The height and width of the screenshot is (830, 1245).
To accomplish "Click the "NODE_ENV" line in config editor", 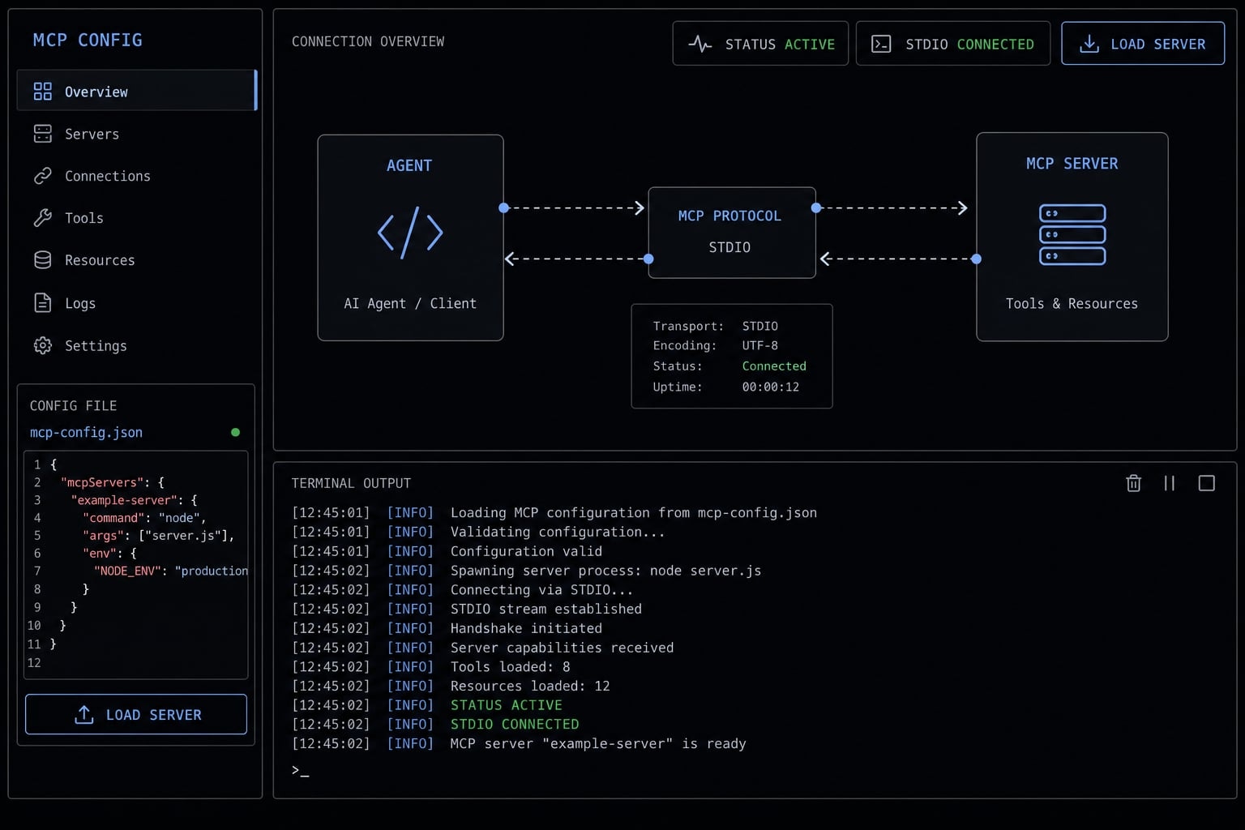I will click(171, 571).
